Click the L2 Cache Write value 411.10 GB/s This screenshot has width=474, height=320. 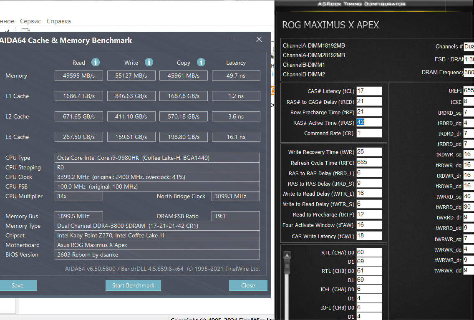point(131,116)
